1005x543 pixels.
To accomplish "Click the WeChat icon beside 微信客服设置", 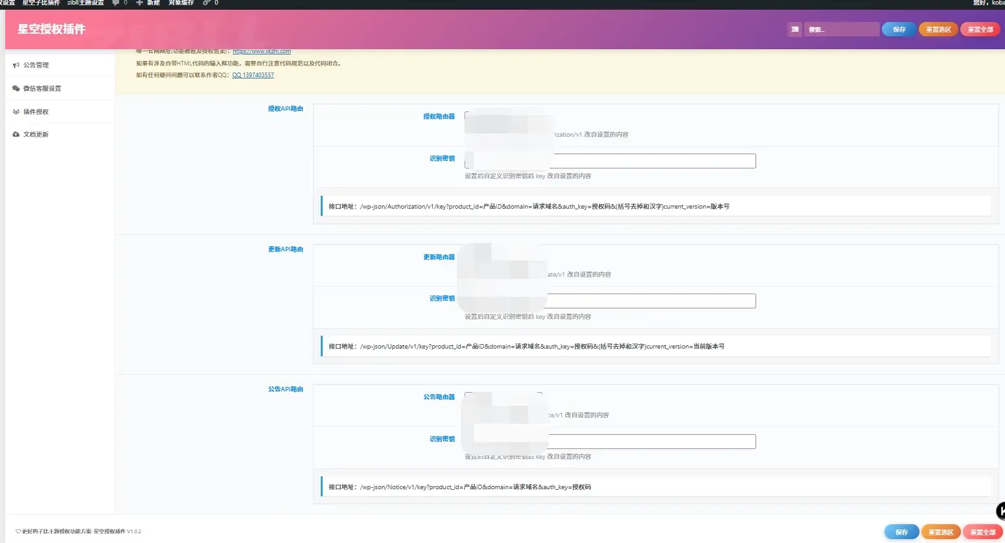I will (x=16, y=89).
